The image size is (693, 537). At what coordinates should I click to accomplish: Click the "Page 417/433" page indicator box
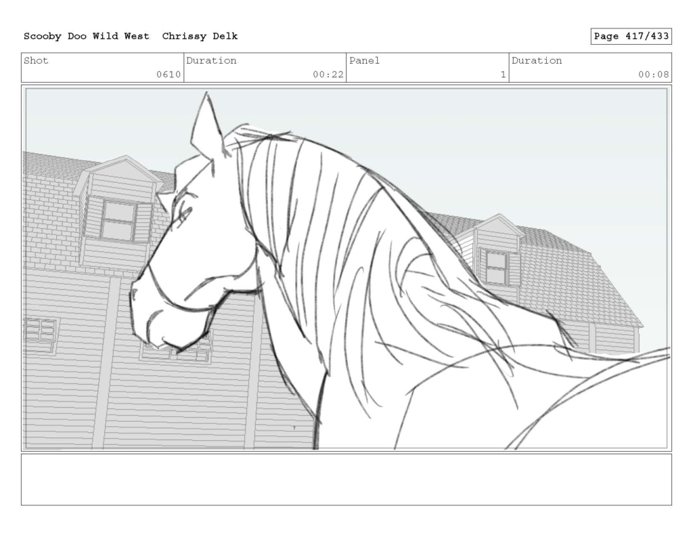[631, 37]
